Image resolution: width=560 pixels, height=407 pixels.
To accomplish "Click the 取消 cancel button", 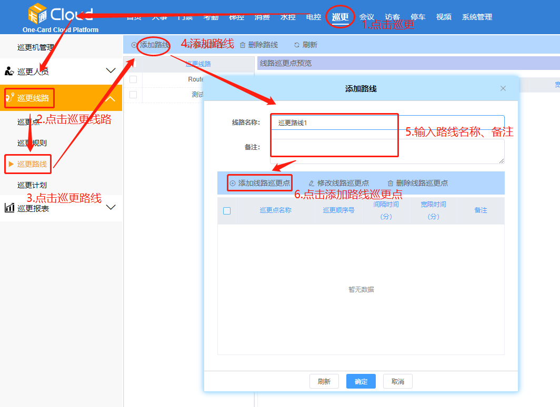I will point(397,381).
